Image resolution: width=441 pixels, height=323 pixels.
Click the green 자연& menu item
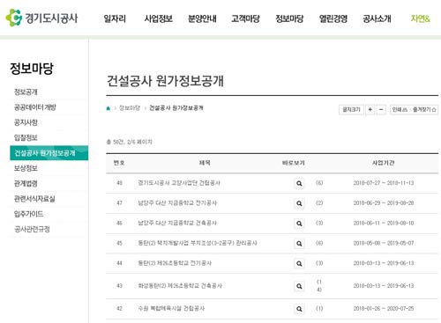(x=421, y=18)
